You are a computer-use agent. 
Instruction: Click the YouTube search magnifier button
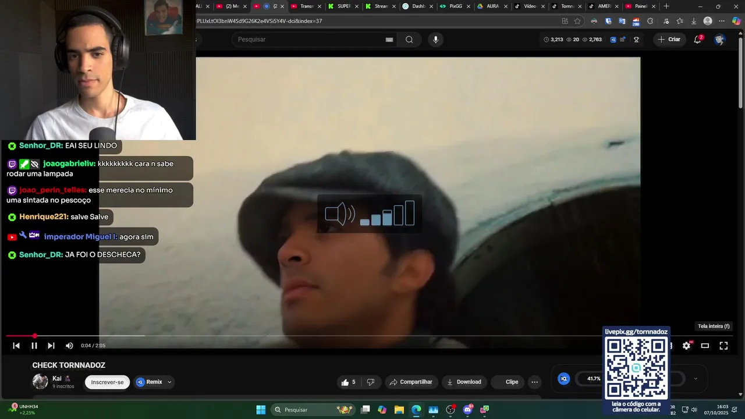point(409,40)
